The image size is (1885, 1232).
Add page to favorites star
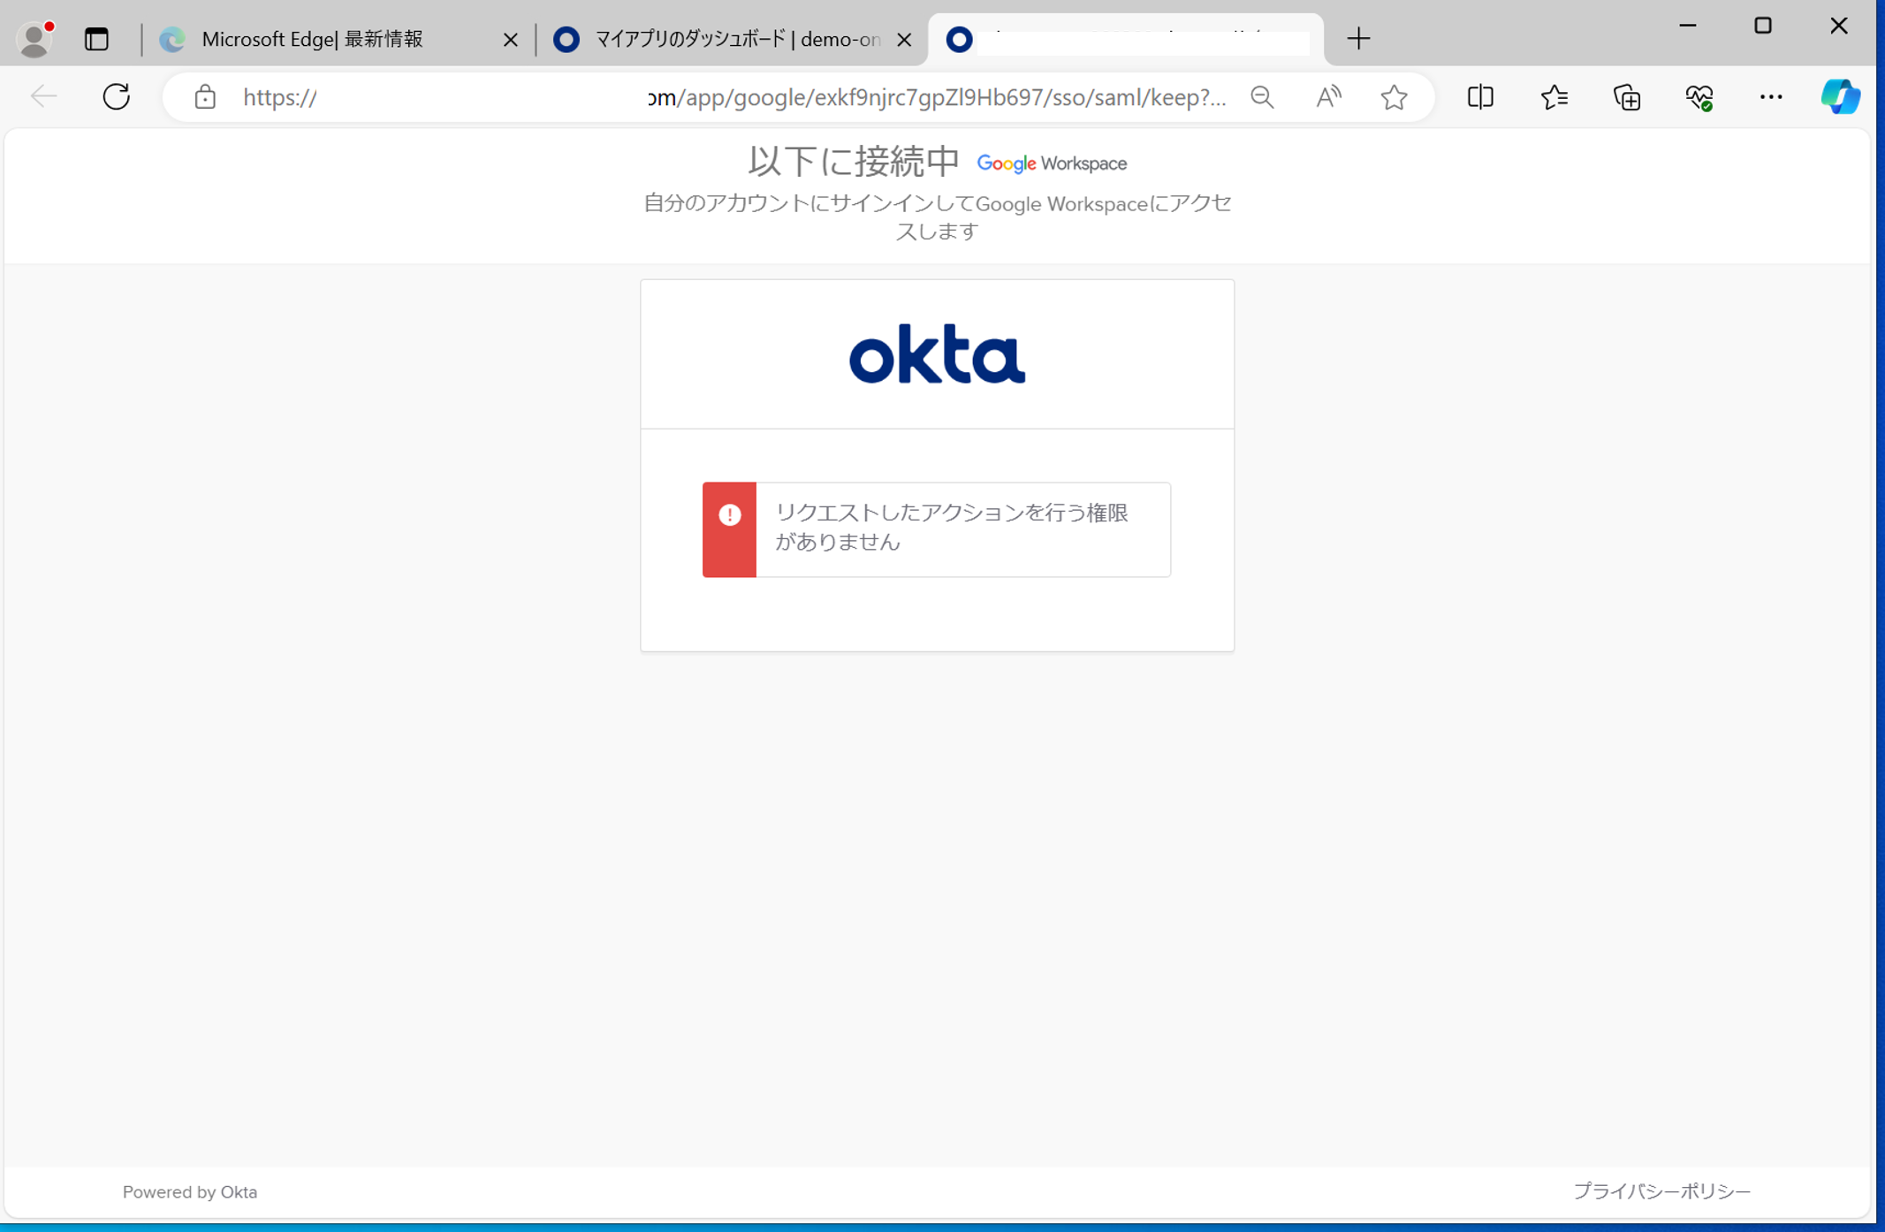coord(1394,97)
